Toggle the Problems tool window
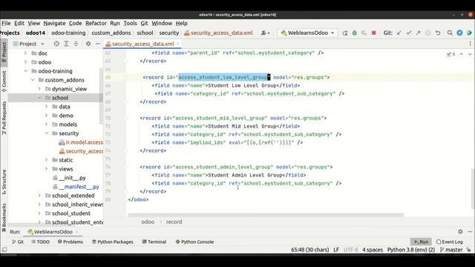The width and height of the screenshot is (475, 267). pyautogui.click(x=71, y=242)
